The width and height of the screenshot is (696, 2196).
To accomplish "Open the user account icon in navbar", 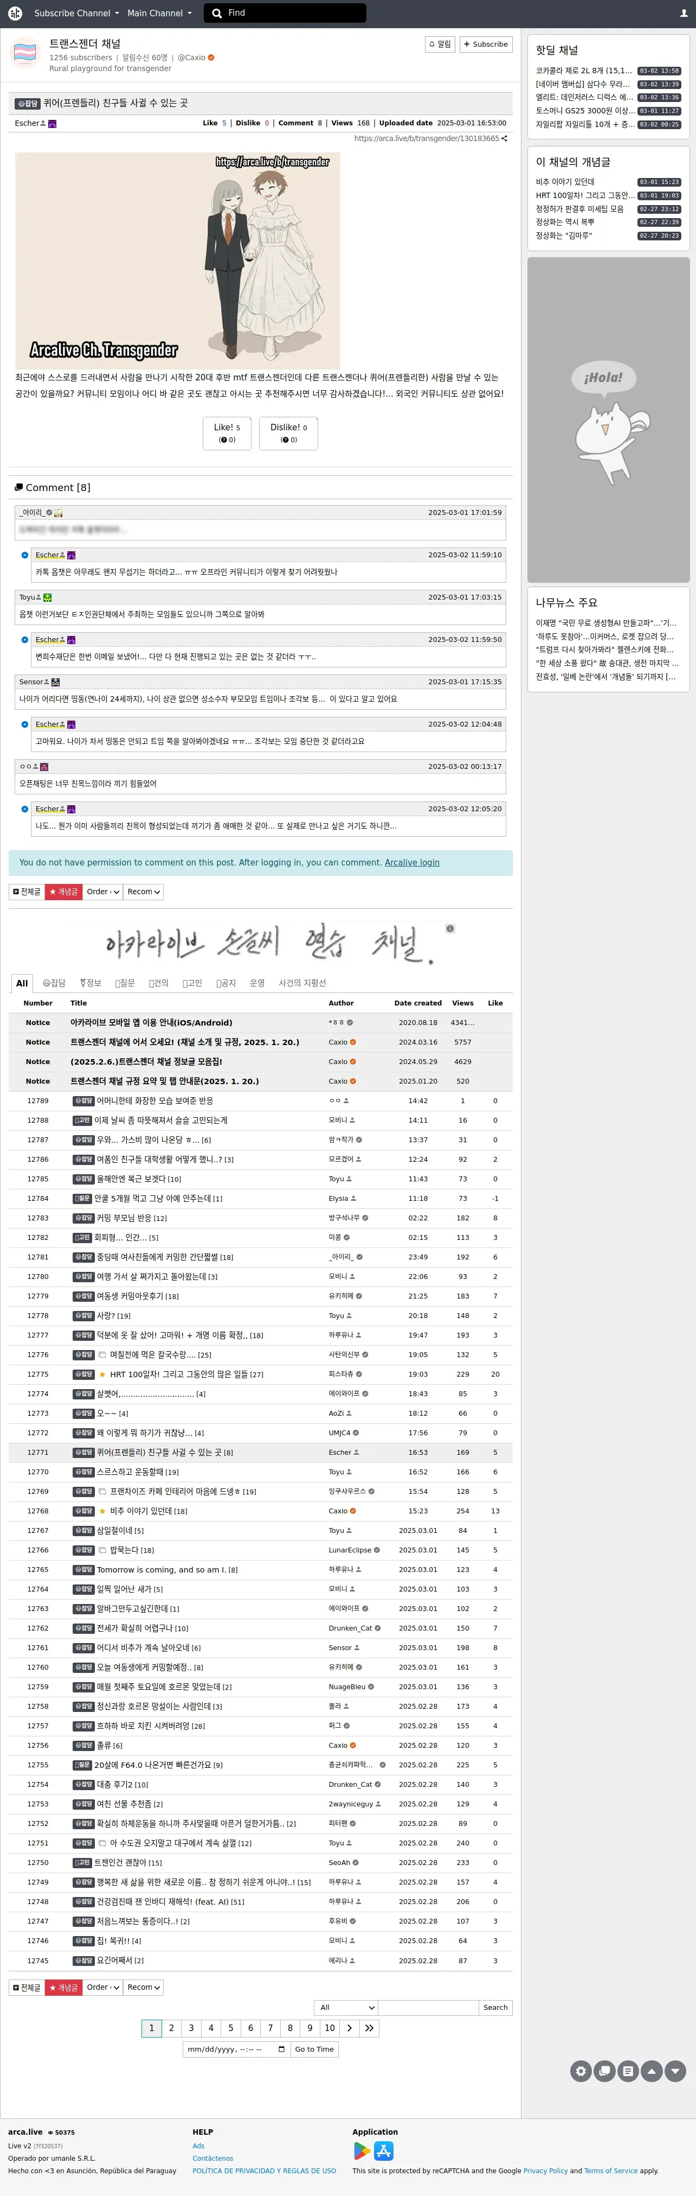I will pyautogui.click(x=683, y=13).
